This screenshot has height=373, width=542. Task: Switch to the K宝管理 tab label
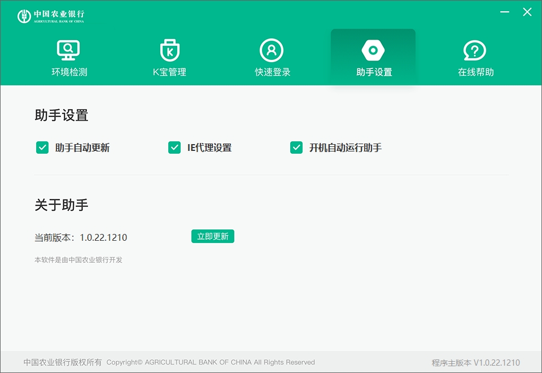(170, 72)
